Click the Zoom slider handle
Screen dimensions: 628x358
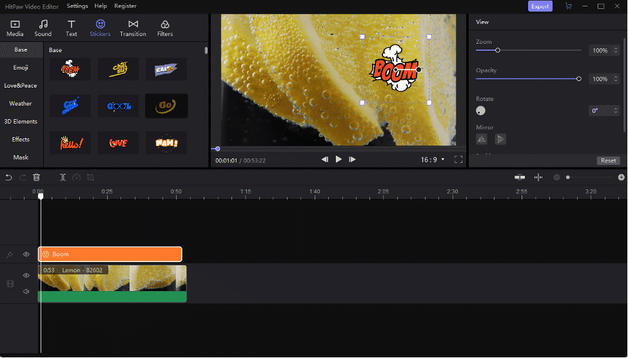point(497,50)
